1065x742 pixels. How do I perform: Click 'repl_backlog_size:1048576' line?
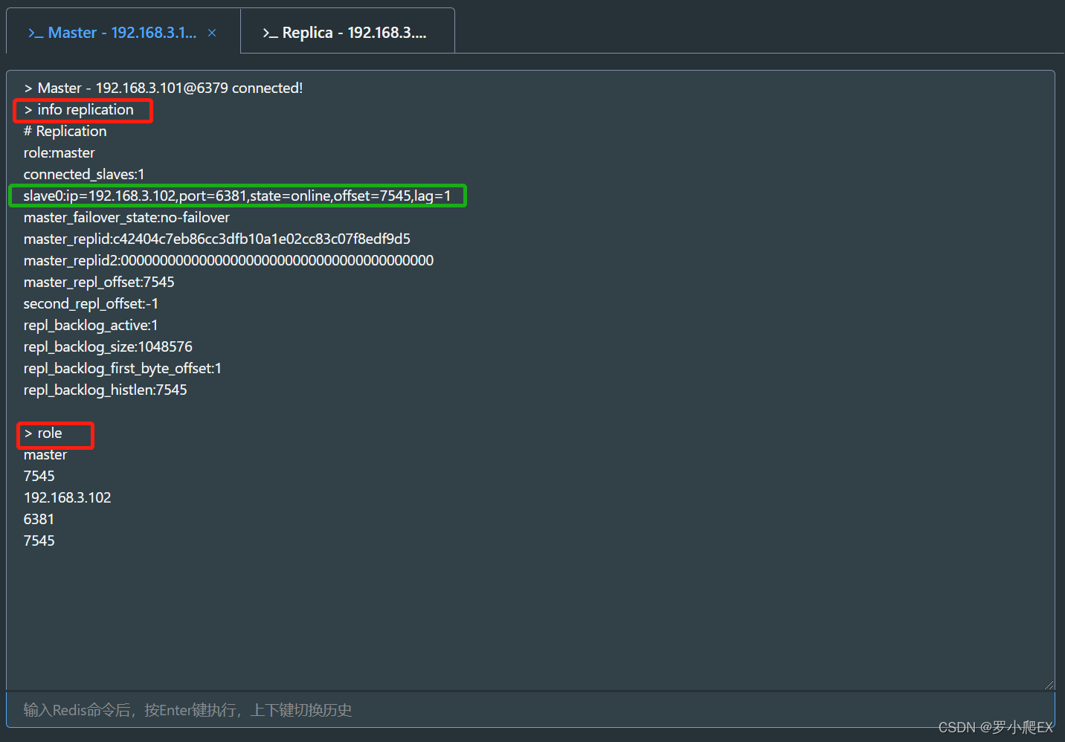click(108, 346)
